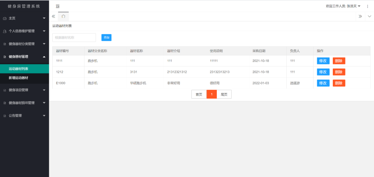Collapse the 健身器材管理 menu
Viewport: 374px width, 177px height.
coord(24,57)
